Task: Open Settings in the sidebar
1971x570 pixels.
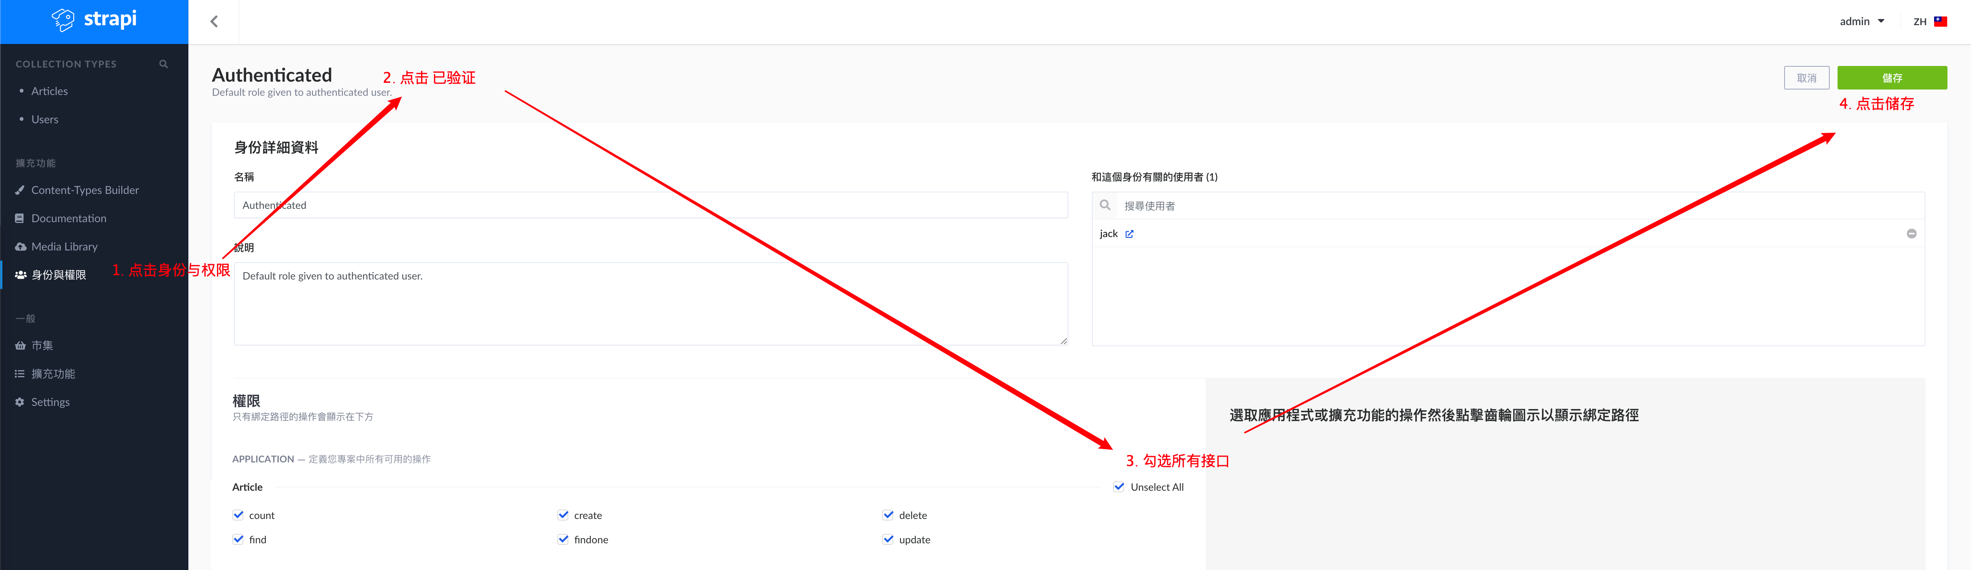Action: (x=50, y=402)
